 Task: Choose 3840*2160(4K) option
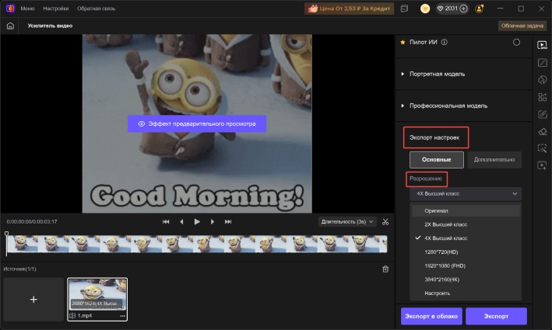pos(466,280)
